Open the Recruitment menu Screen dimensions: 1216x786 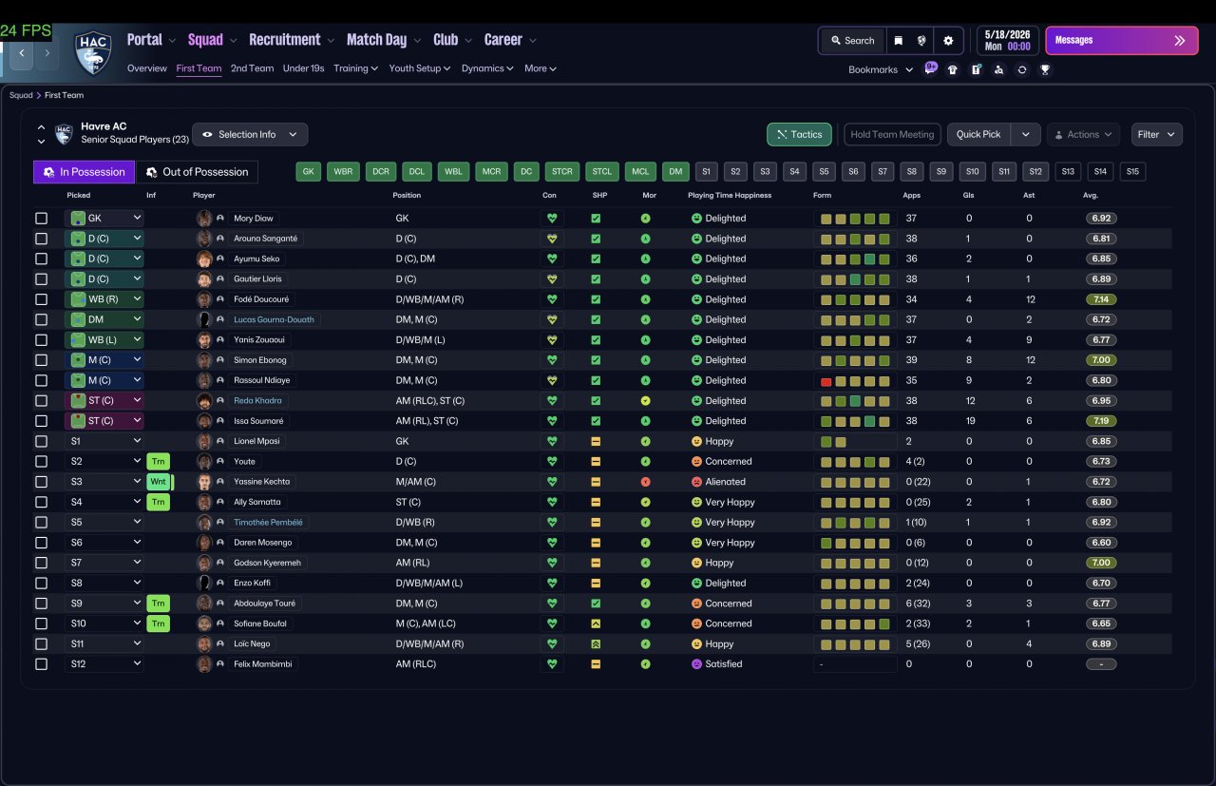292,40
